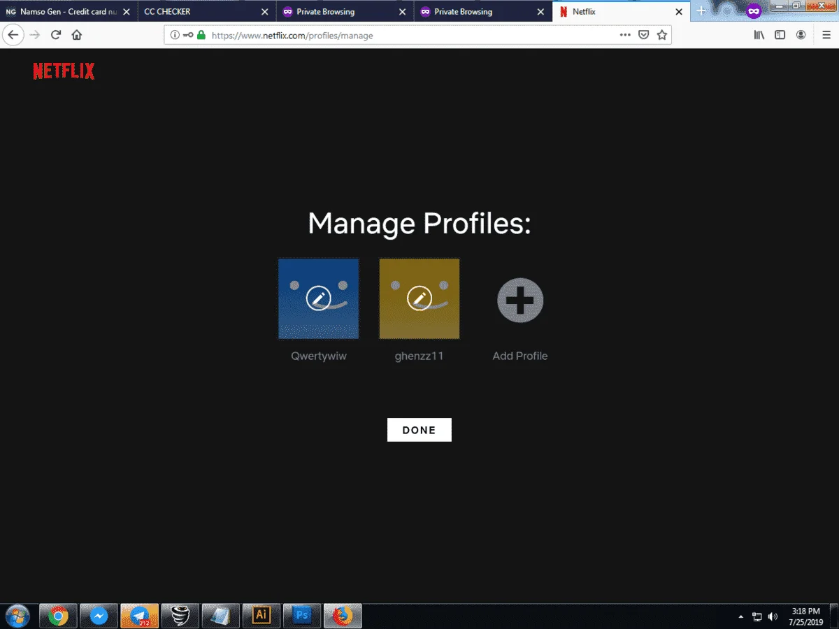
Task: Open Adobe Photoshop from the taskbar
Action: [301, 616]
